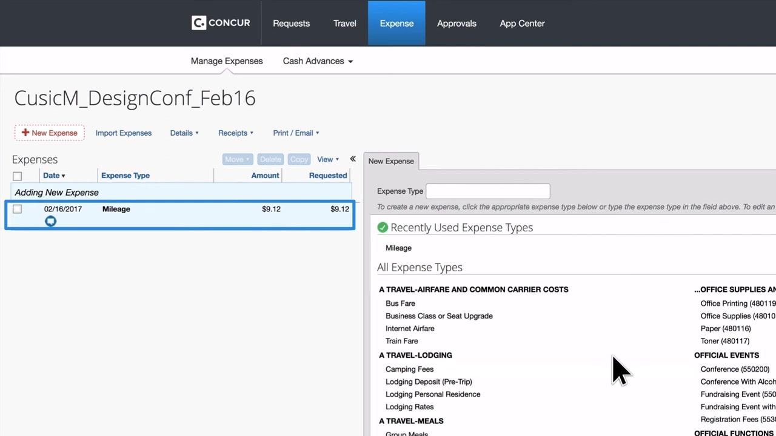Click the Delete button

click(x=270, y=159)
